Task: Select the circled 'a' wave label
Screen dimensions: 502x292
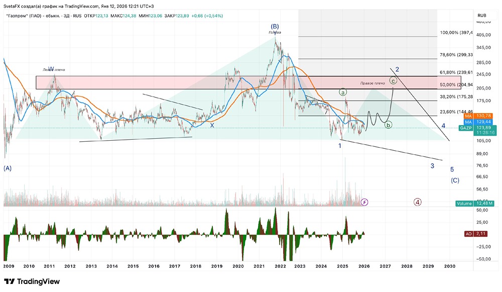Action: pyautogui.click(x=342, y=92)
